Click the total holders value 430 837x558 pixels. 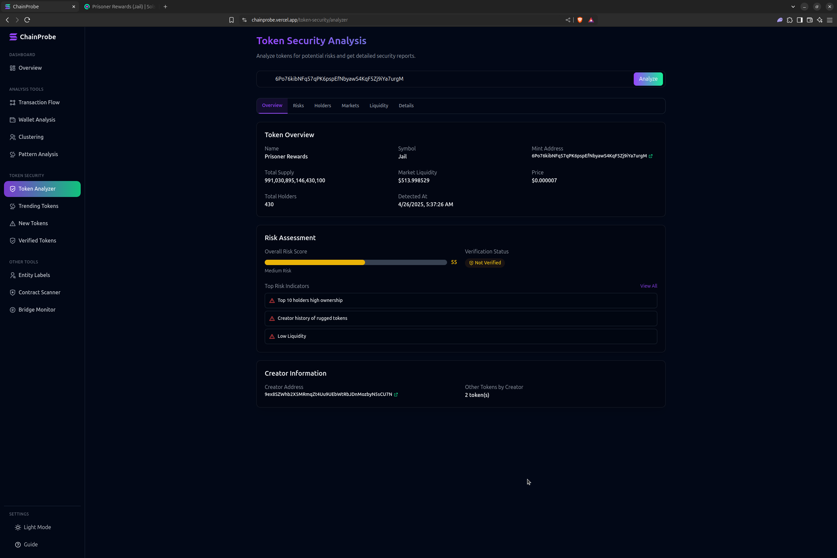click(269, 205)
